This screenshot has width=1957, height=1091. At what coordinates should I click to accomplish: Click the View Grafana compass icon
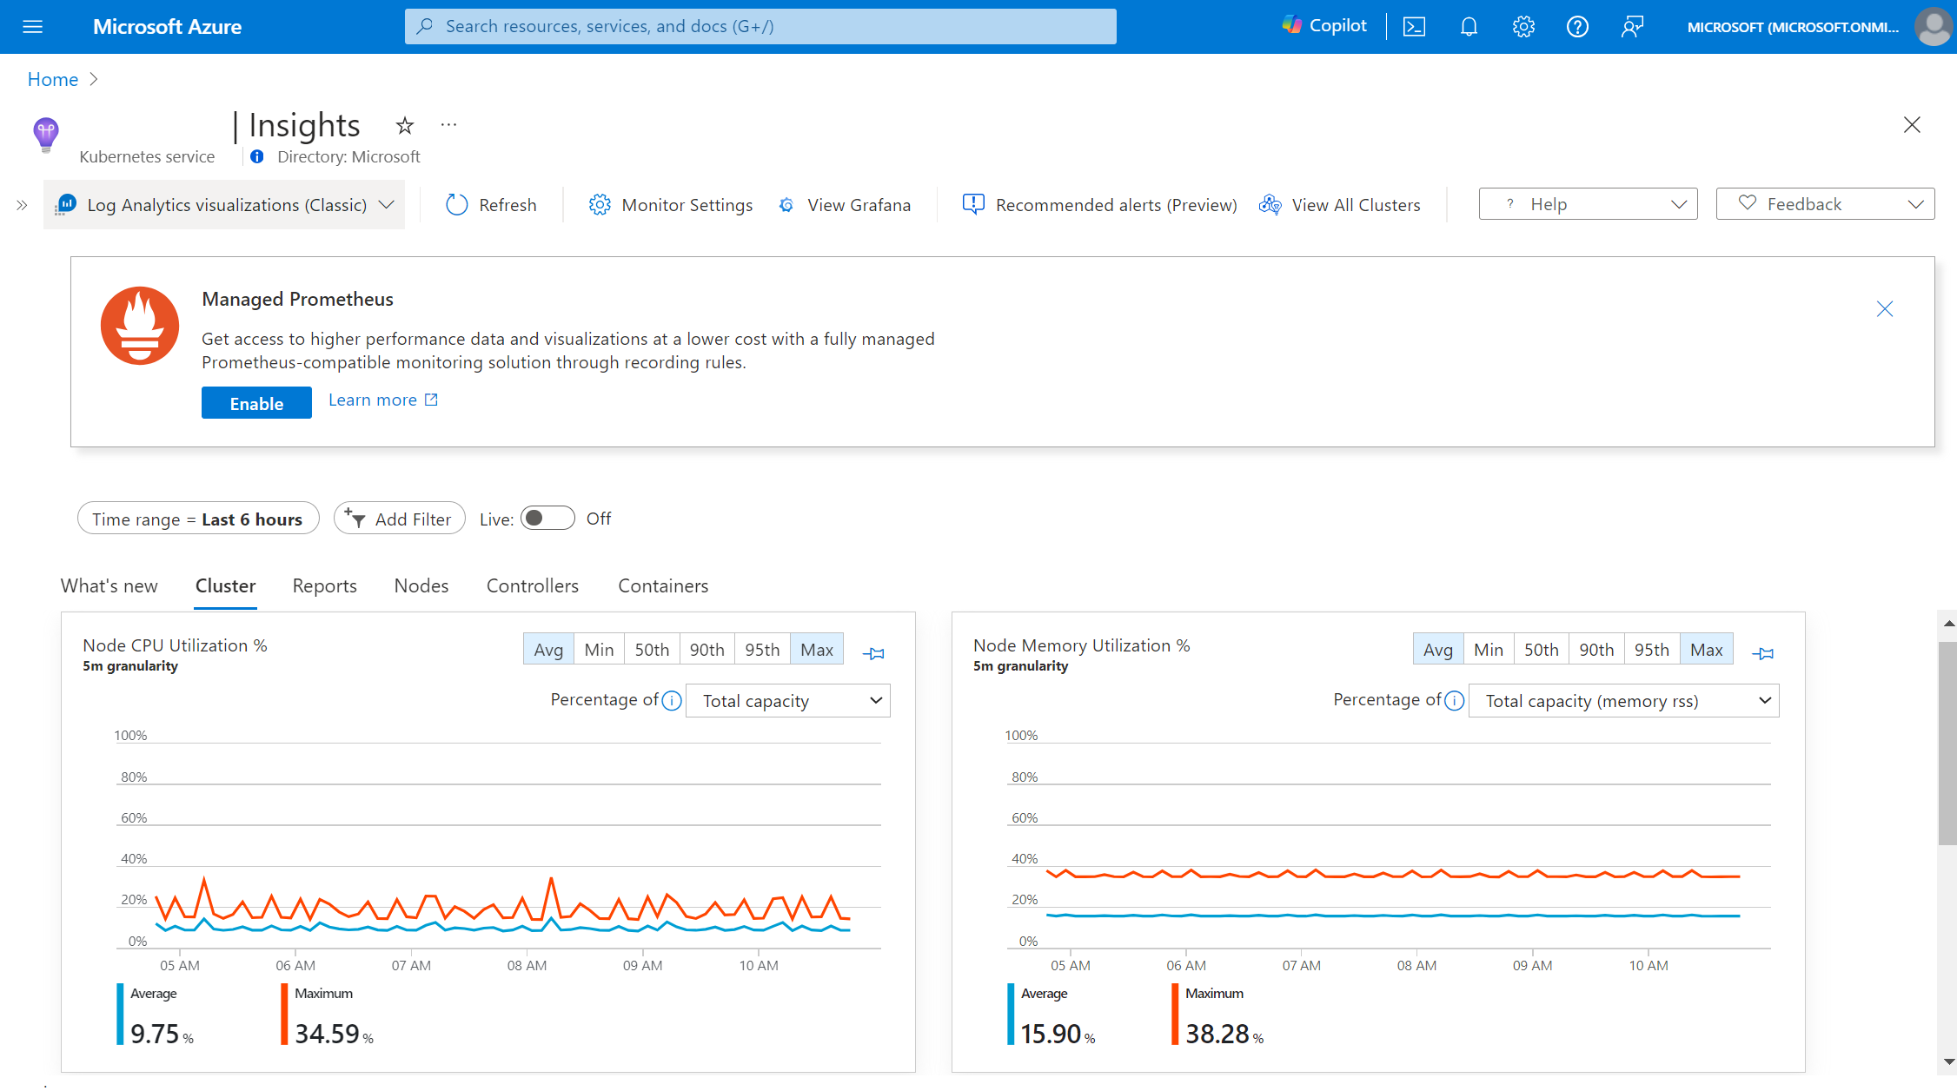coord(785,203)
